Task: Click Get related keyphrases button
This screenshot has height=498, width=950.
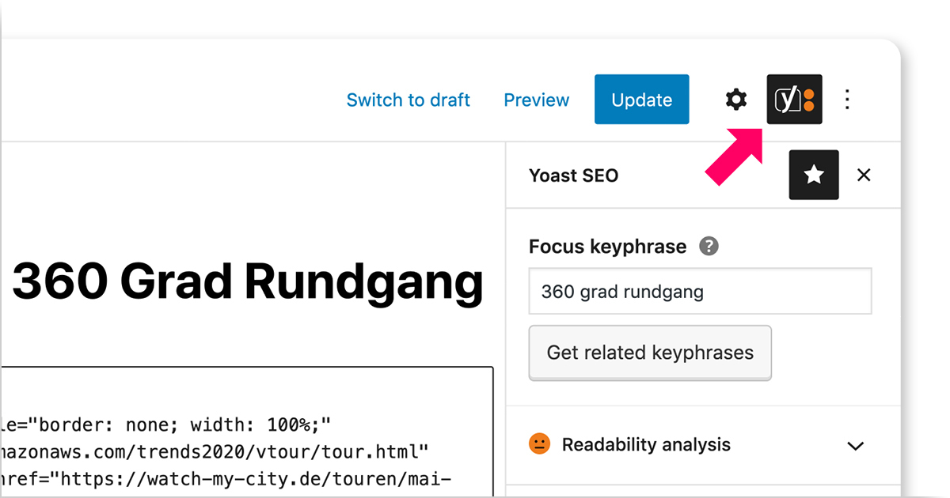Action: pyautogui.click(x=650, y=353)
